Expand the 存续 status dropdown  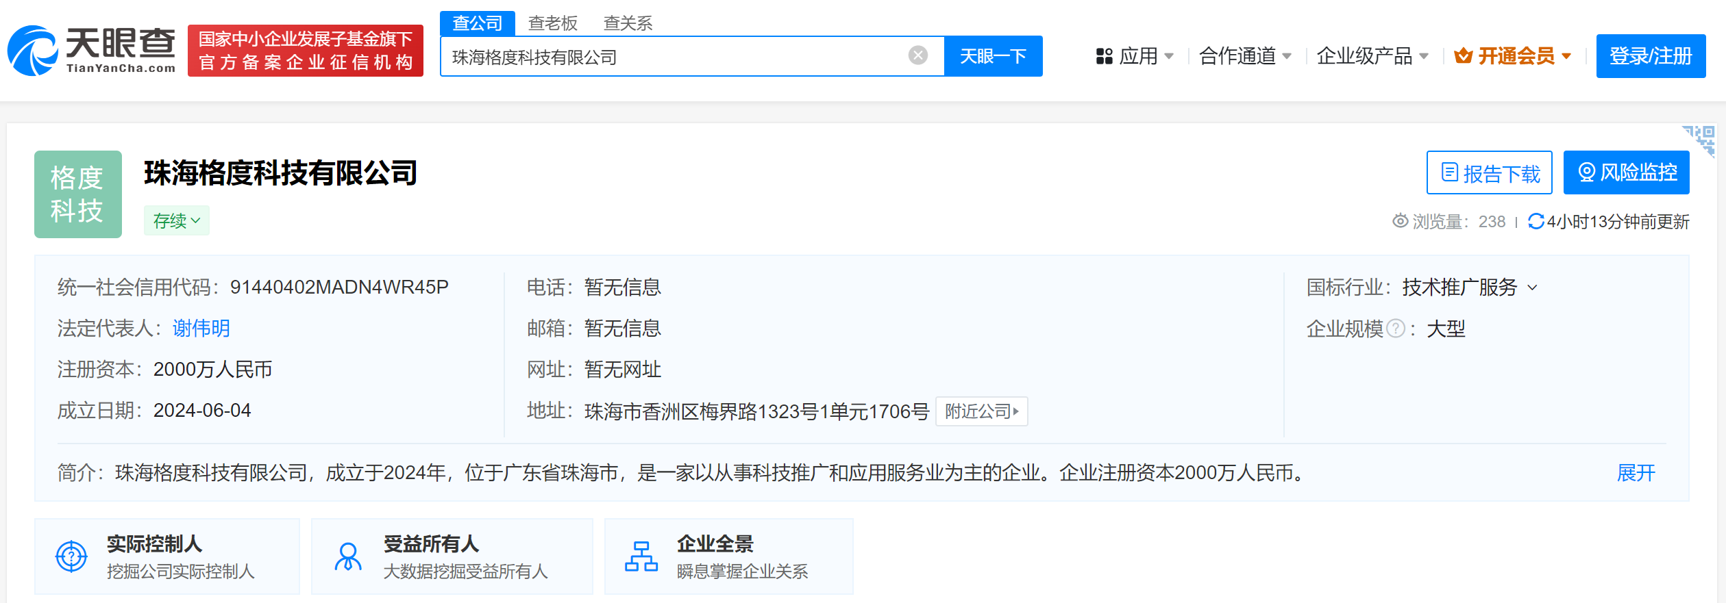[x=177, y=220]
